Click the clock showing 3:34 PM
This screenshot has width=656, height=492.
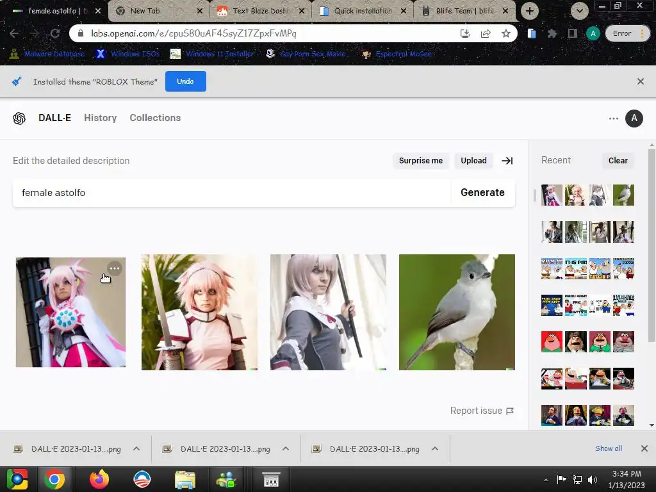pyautogui.click(x=627, y=474)
